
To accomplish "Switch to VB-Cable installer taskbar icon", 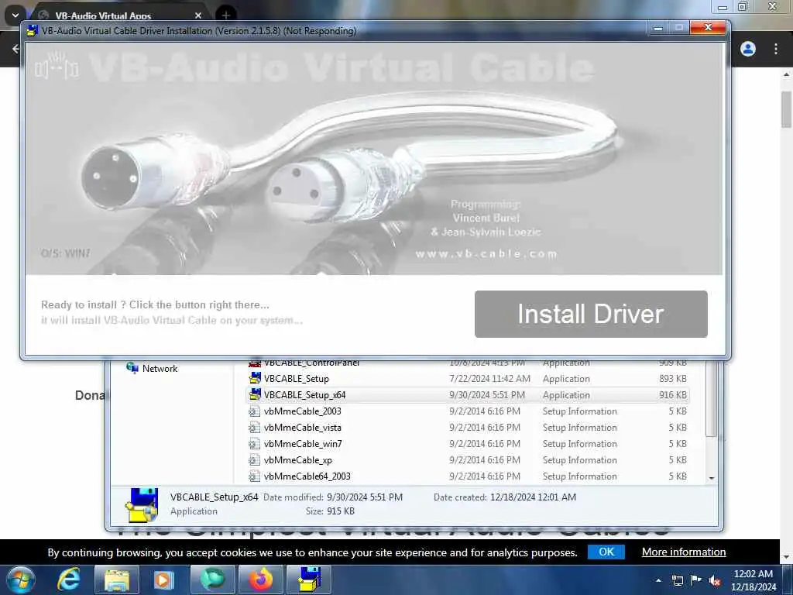I will 308,580.
